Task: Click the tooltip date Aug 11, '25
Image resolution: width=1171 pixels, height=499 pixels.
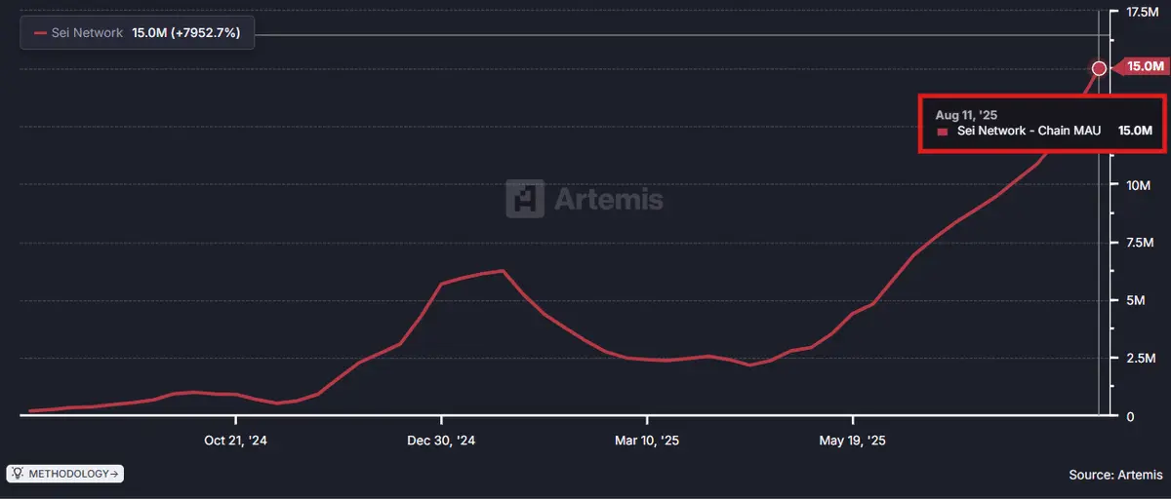Action: [967, 115]
